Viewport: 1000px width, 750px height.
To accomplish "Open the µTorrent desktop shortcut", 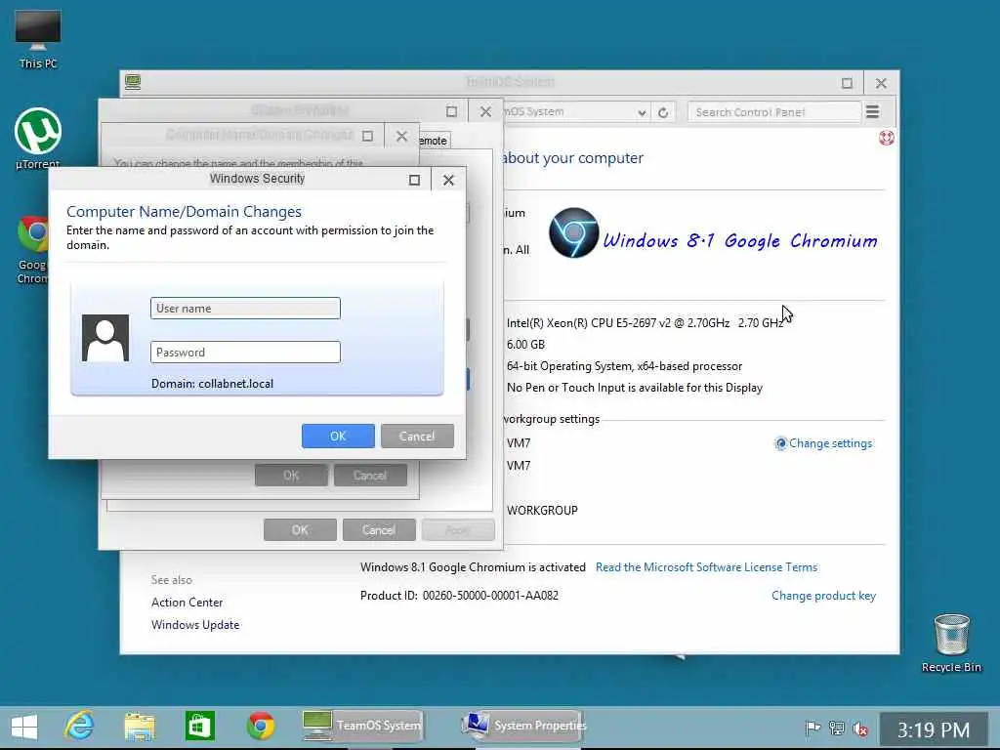I will [x=38, y=139].
